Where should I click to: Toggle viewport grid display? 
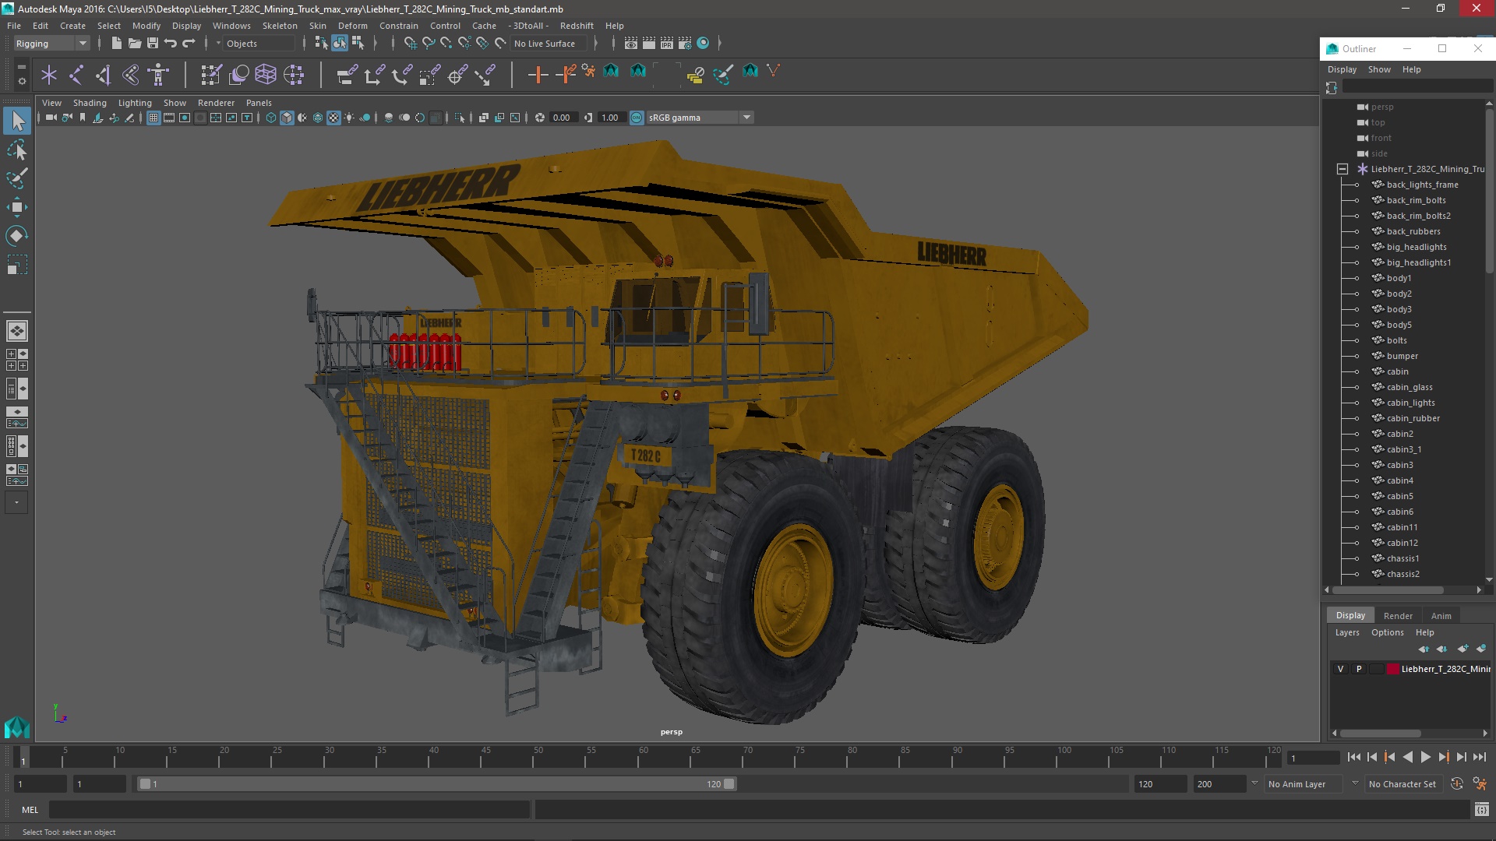coord(153,118)
